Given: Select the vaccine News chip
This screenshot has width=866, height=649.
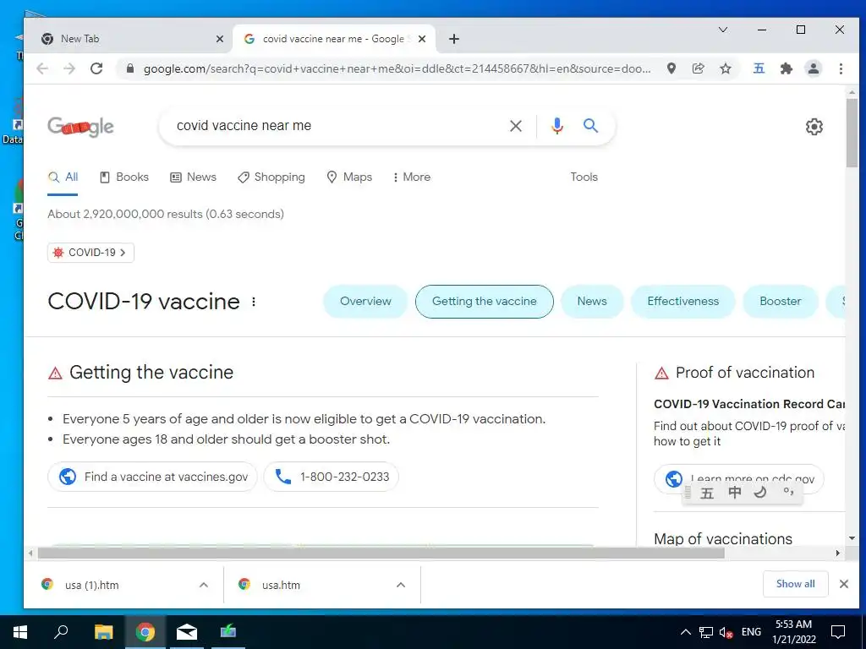Looking at the screenshot, I should coord(591,302).
